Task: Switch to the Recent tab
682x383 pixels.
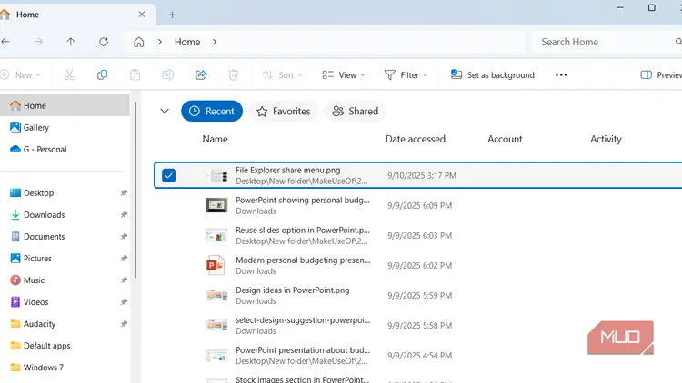Action: pos(212,111)
